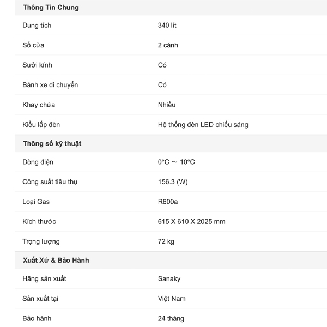Click the 0°C ~ 10°C value

[x=176, y=162]
